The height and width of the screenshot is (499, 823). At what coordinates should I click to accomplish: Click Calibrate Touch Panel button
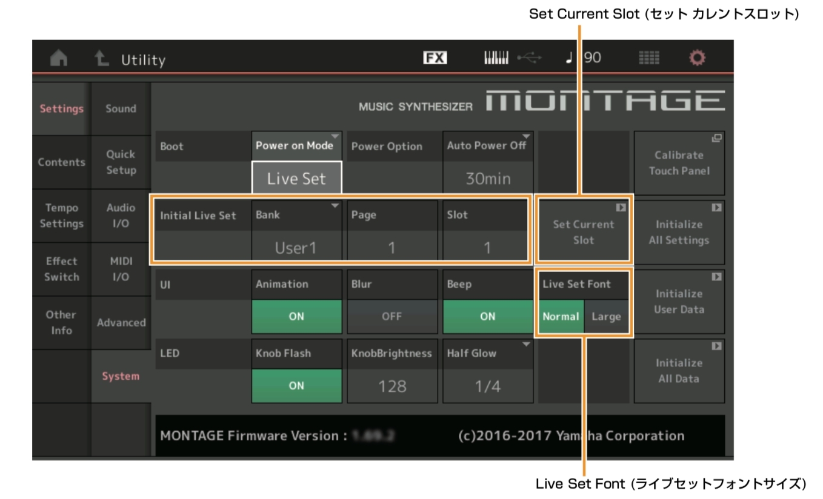679,163
